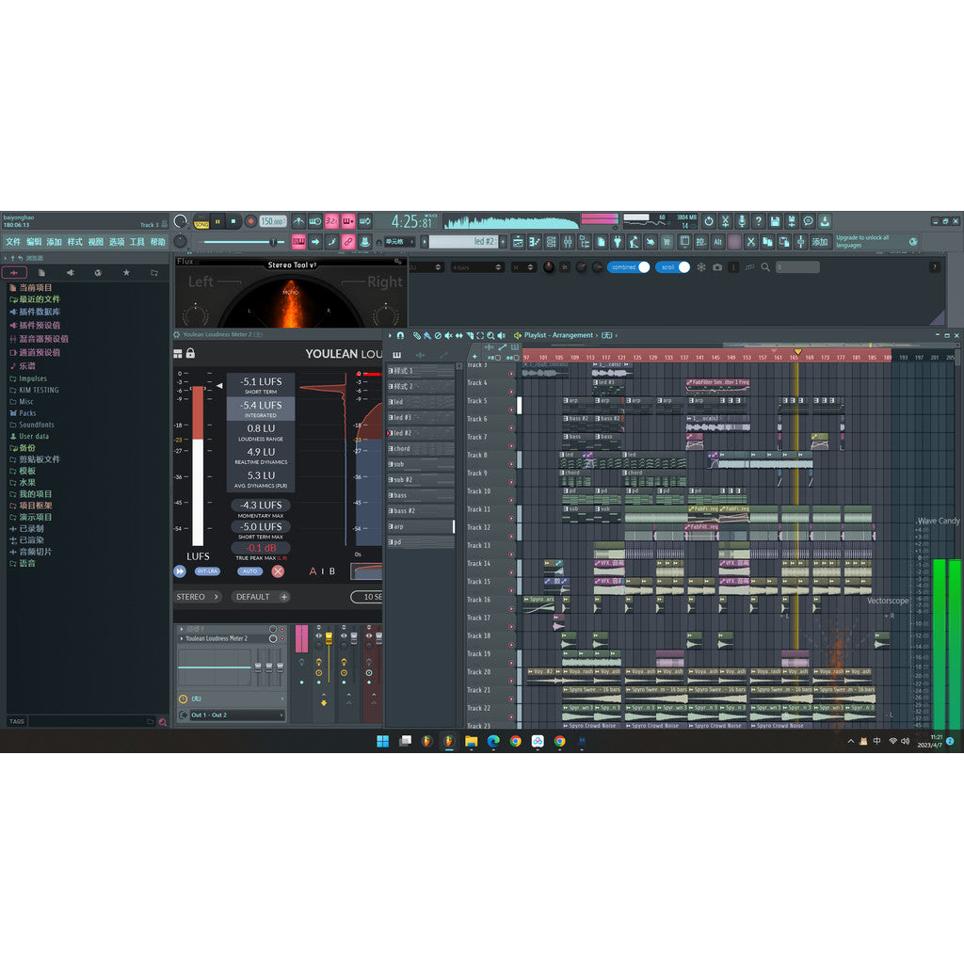Open the 文件 menu
Screen dimensions: 964x964
point(13,242)
